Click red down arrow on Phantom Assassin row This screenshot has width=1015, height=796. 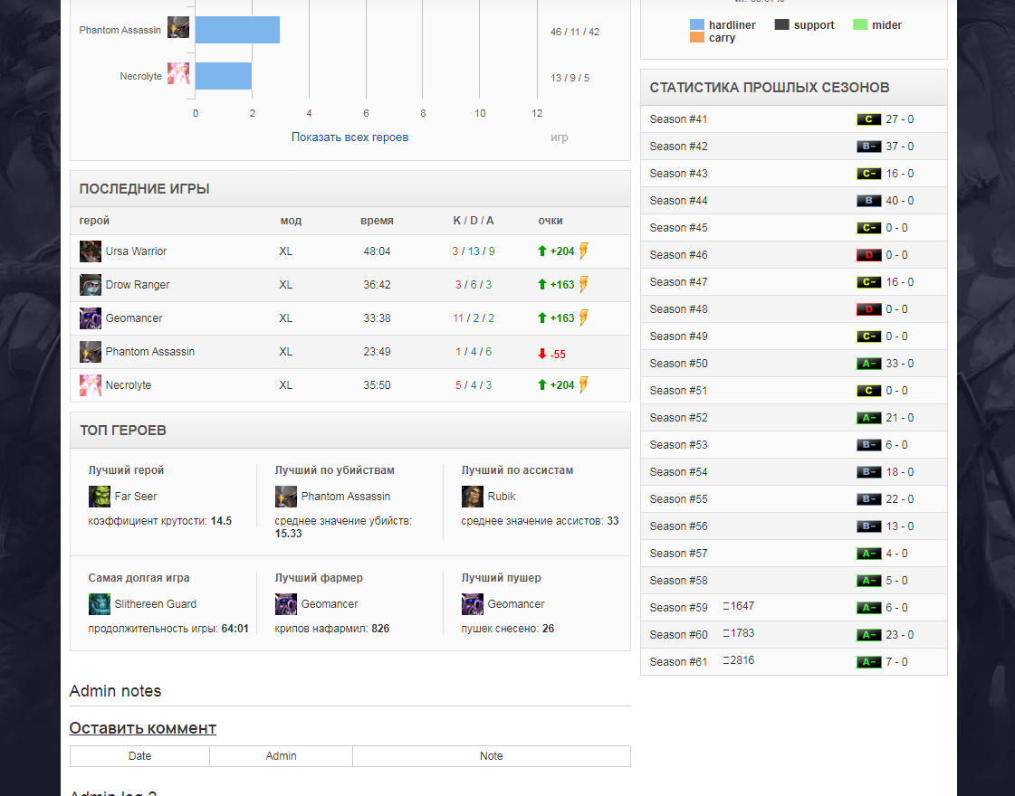coord(542,354)
